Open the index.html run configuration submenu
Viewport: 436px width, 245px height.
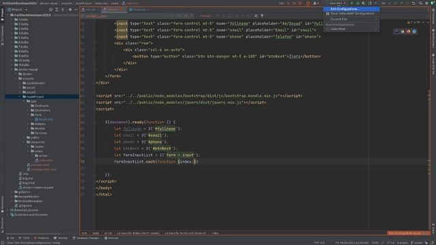[x=351, y=29]
